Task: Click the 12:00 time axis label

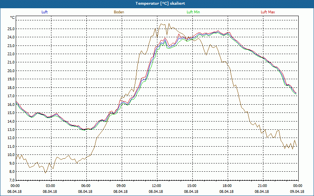Action: coord(156,186)
